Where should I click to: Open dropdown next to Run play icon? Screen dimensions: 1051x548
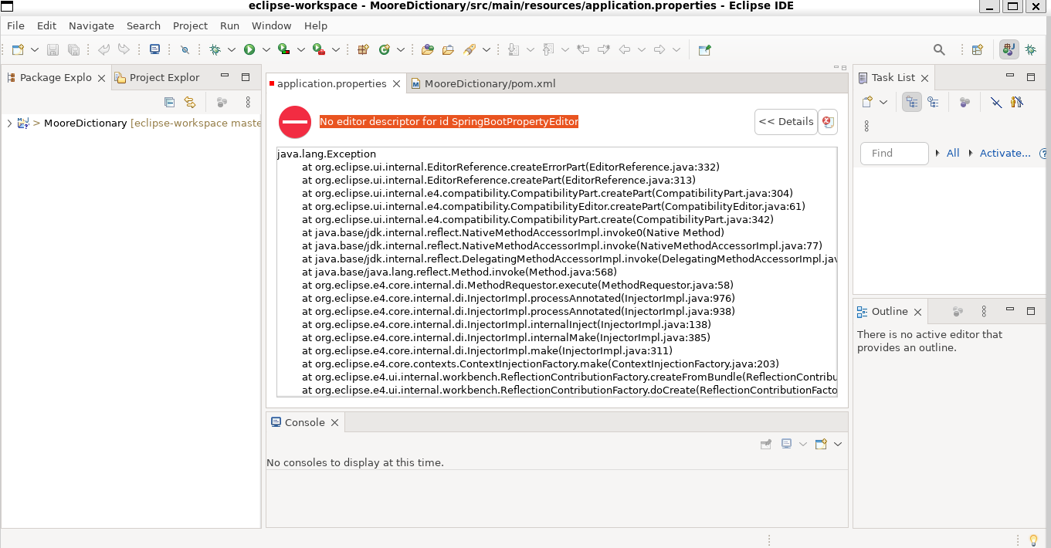[266, 49]
